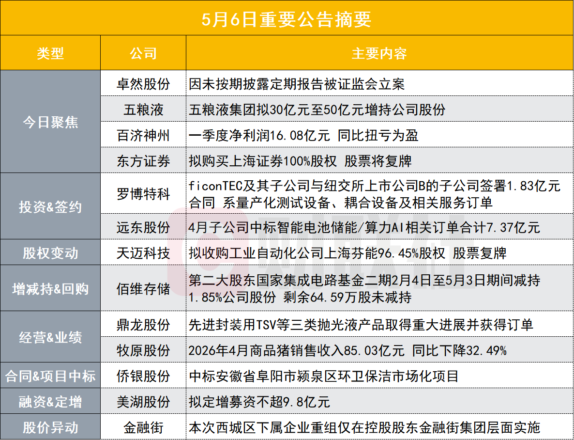The width and height of the screenshot is (574, 440).
Task: Select company cell '鼎龙股份'
Action: click(x=143, y=325)
